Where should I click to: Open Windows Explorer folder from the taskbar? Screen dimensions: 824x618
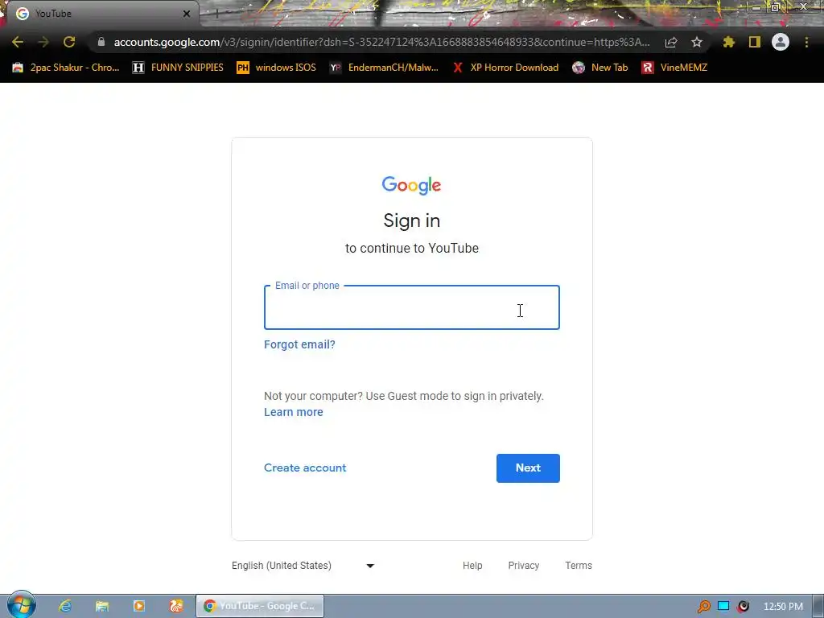(x=102, y=606)
